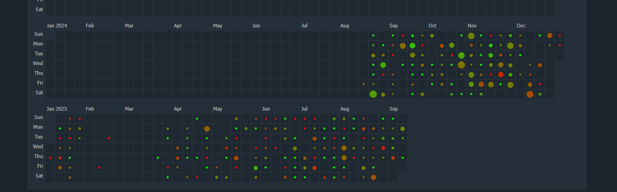
Task: Select the large orange Saturday dot, late August 2025
Action: tap(373, 177)
